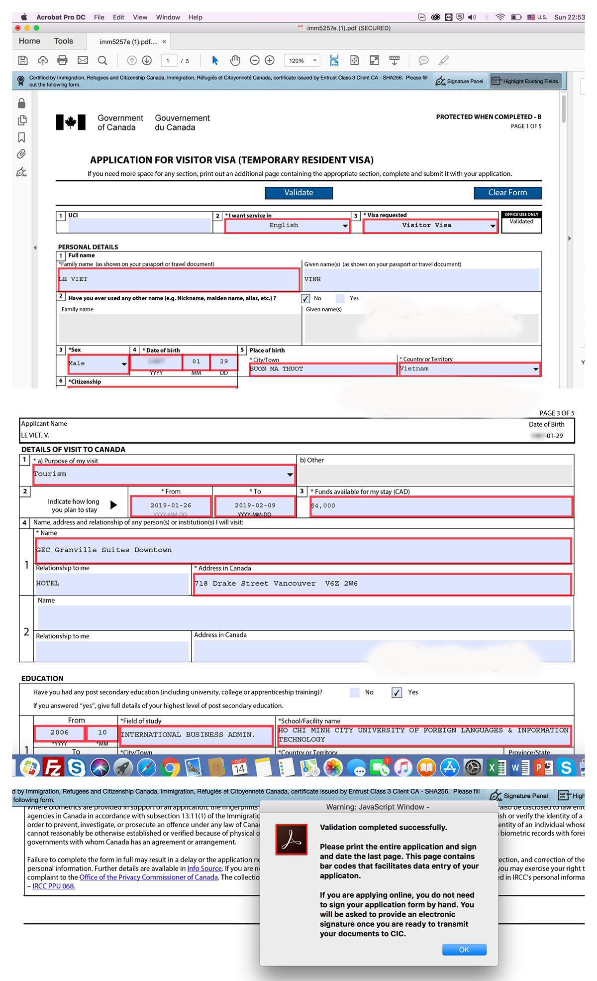Toggle Highlight Existing Fields button
The width and height of the screenshot is (597, 981).
(x=525, y=81)
